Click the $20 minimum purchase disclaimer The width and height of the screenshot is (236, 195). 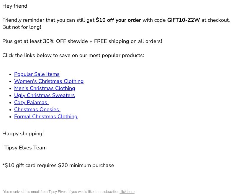click(x=58, y=165)
